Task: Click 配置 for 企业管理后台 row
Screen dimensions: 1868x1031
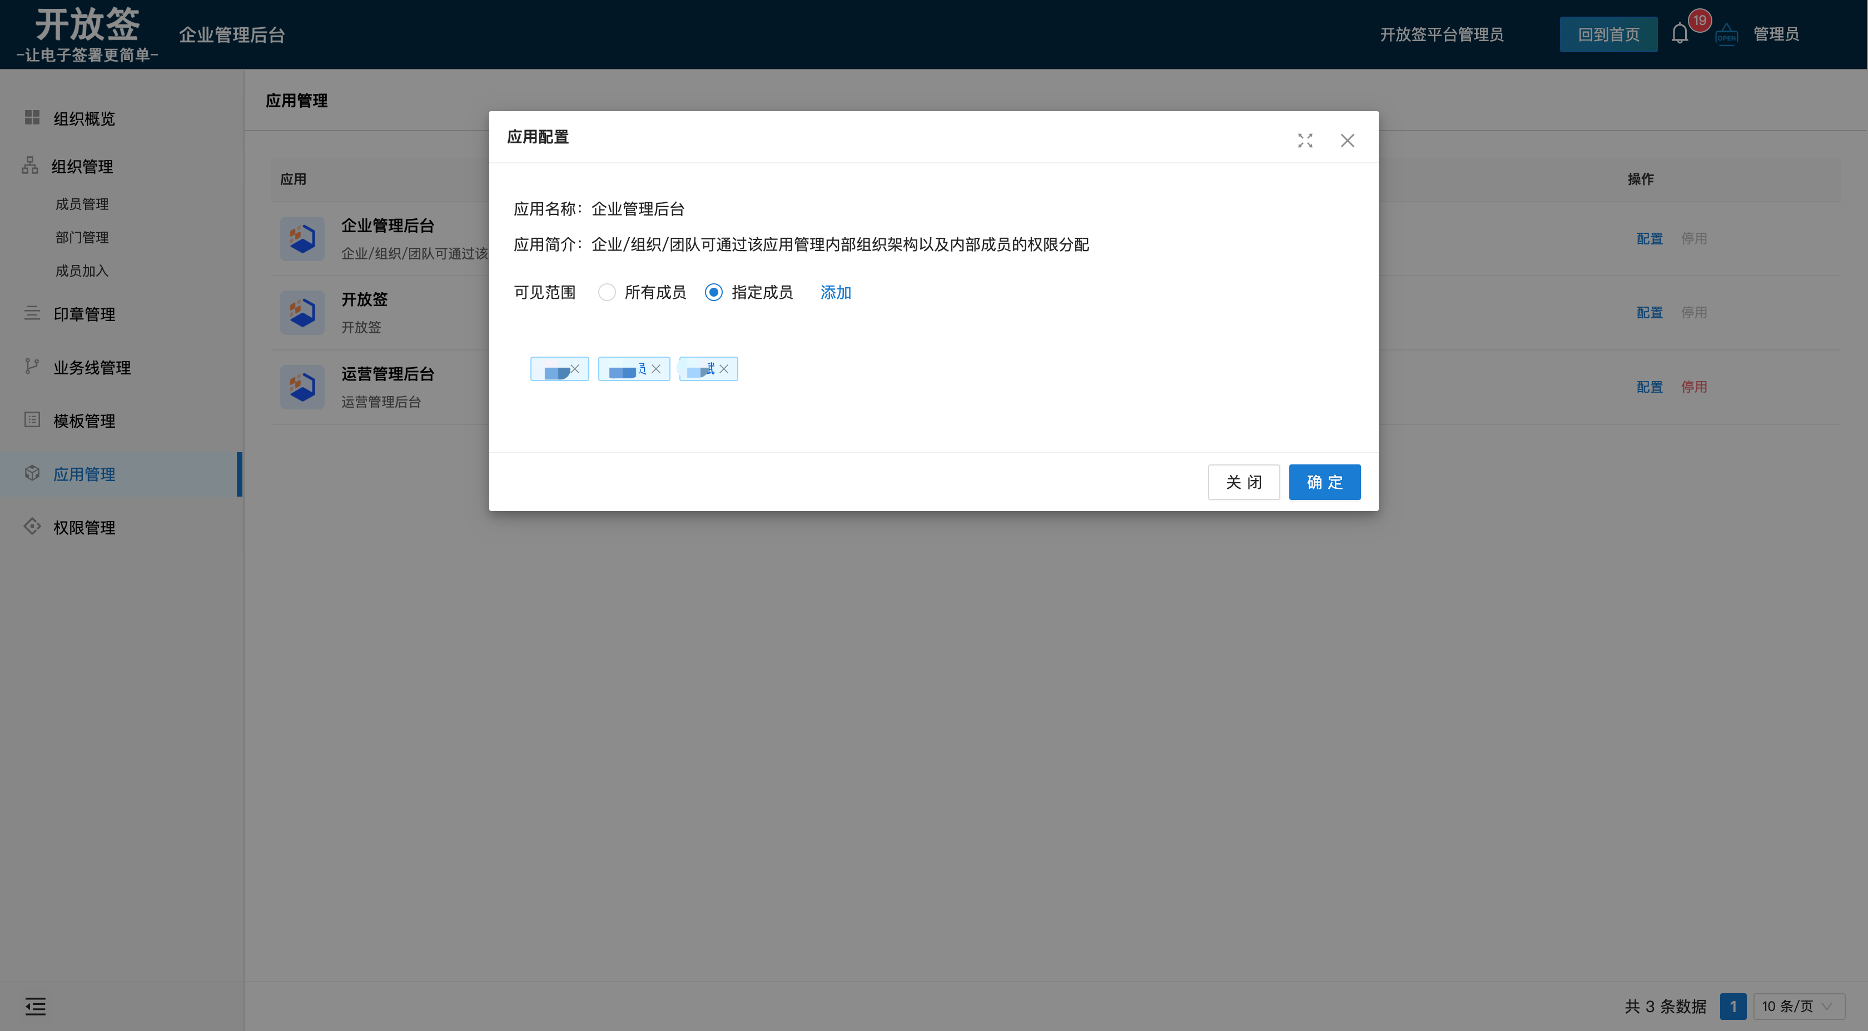Action: click(1650, 238)
